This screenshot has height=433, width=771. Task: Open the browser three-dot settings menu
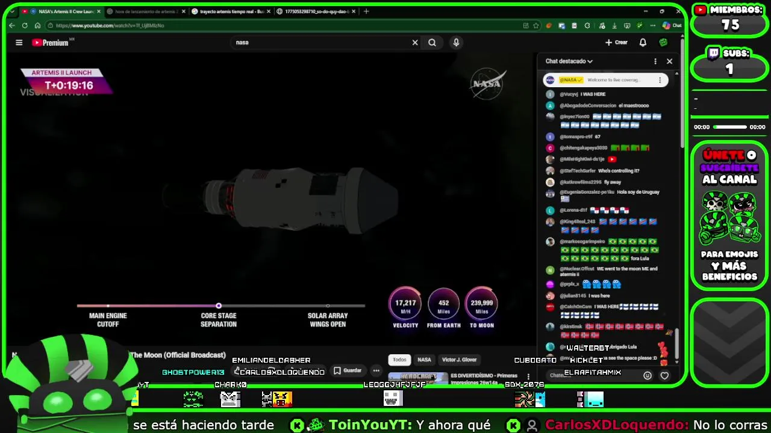(652, 25)
